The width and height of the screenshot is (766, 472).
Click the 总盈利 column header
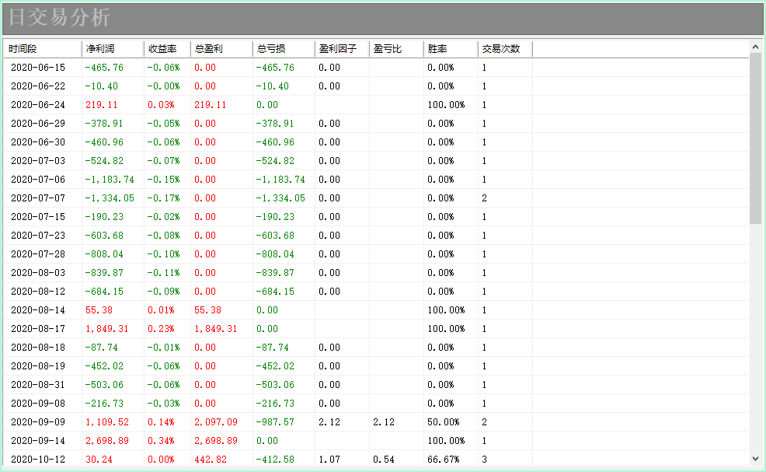pyautogui.click(x=221, y=49)
